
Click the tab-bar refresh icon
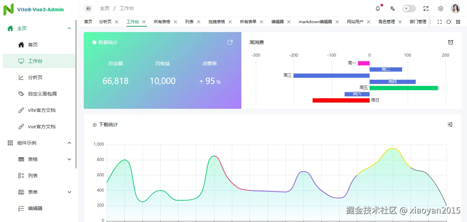click(x=449, y=22)
